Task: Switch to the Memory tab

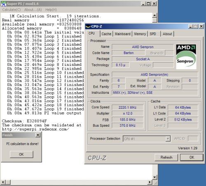Action: coord(140,34)
